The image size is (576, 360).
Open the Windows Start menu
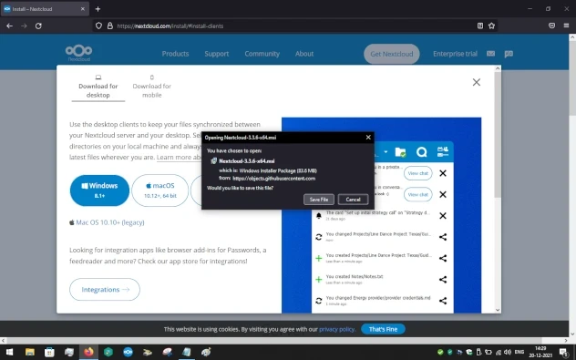tap(9, 353)
